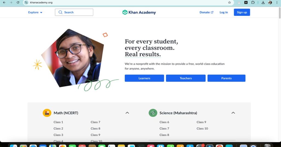Show browser downloads
Image resolution: width=281 pixels, height=147 pixels.
pyautogui.click(x=263, y=2)
